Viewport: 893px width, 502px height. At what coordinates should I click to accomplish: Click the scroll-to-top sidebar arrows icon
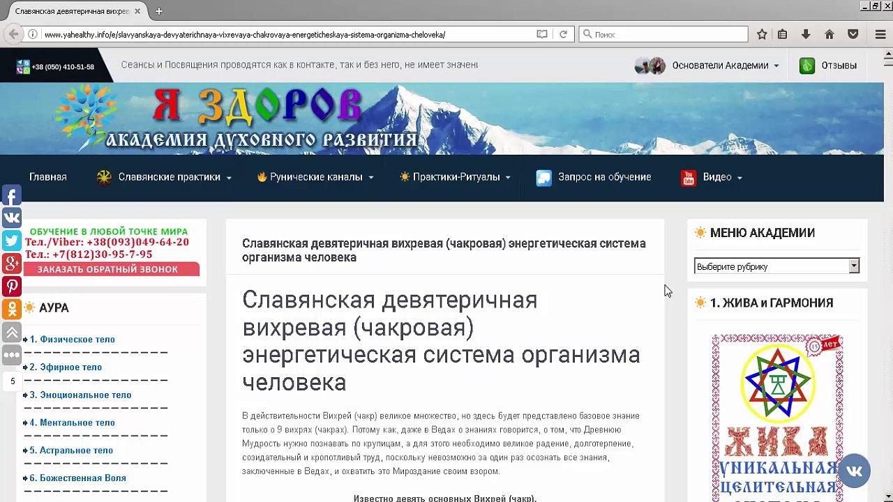coord(12,333)
